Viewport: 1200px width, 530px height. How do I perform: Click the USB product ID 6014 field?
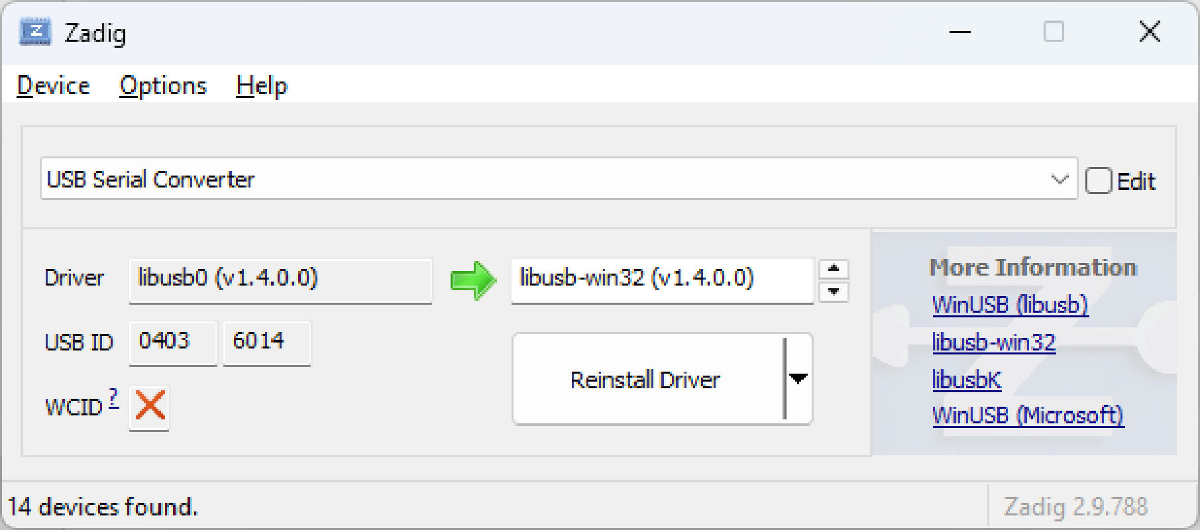[267, 343]
